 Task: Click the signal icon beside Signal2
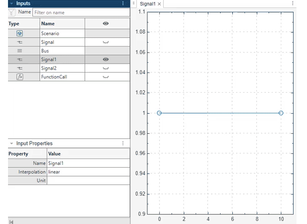tap(20, 68)
